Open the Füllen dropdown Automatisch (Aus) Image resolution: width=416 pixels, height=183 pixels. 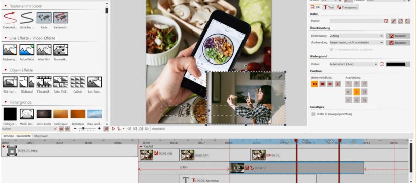(354, 64)
